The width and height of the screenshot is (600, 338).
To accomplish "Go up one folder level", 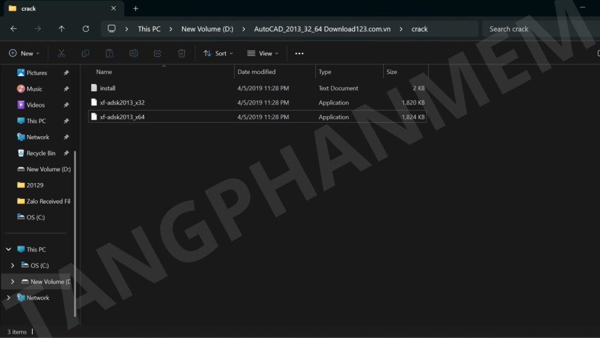I will pyautogui.click(x=62, y=29).
